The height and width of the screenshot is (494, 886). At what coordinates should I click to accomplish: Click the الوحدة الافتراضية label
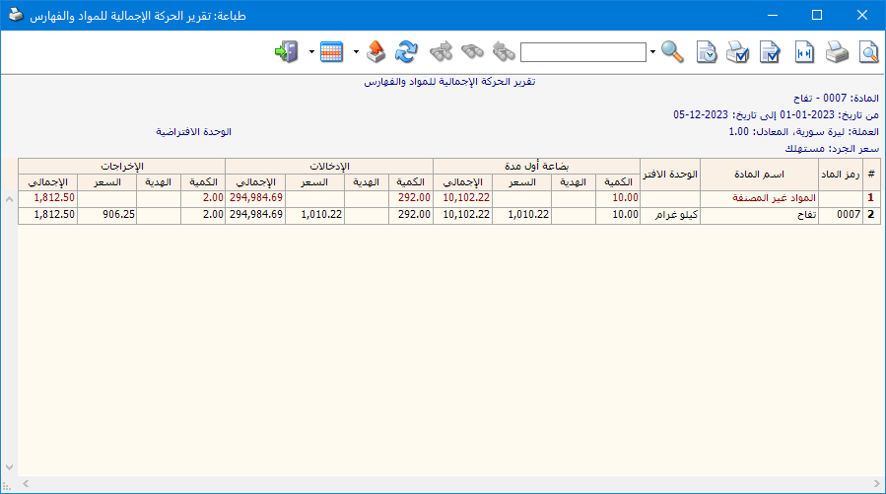coord(194,132)
